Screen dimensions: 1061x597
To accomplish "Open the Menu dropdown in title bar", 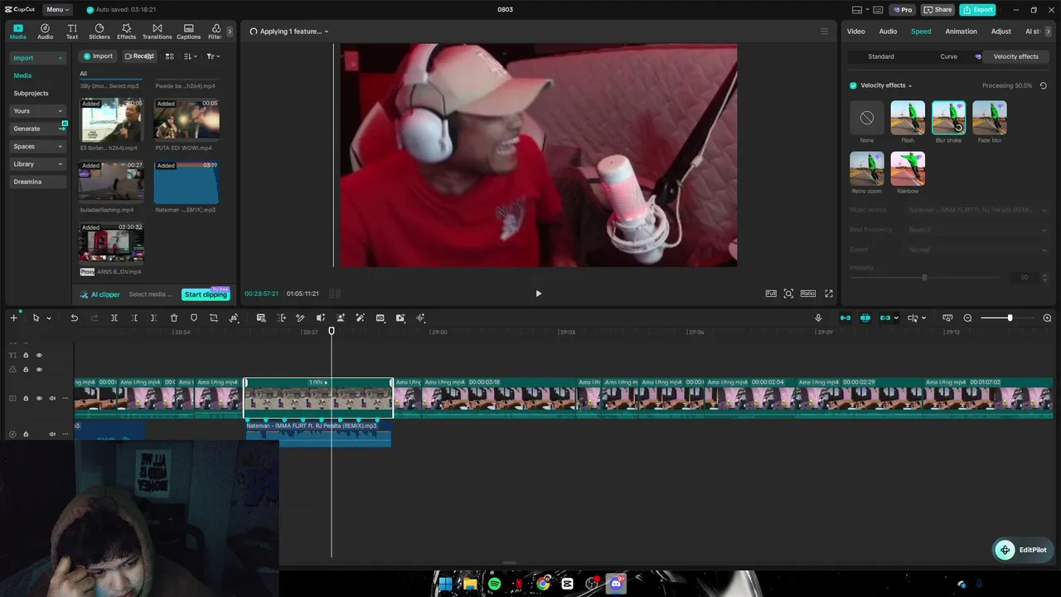I will pos(57,10).
